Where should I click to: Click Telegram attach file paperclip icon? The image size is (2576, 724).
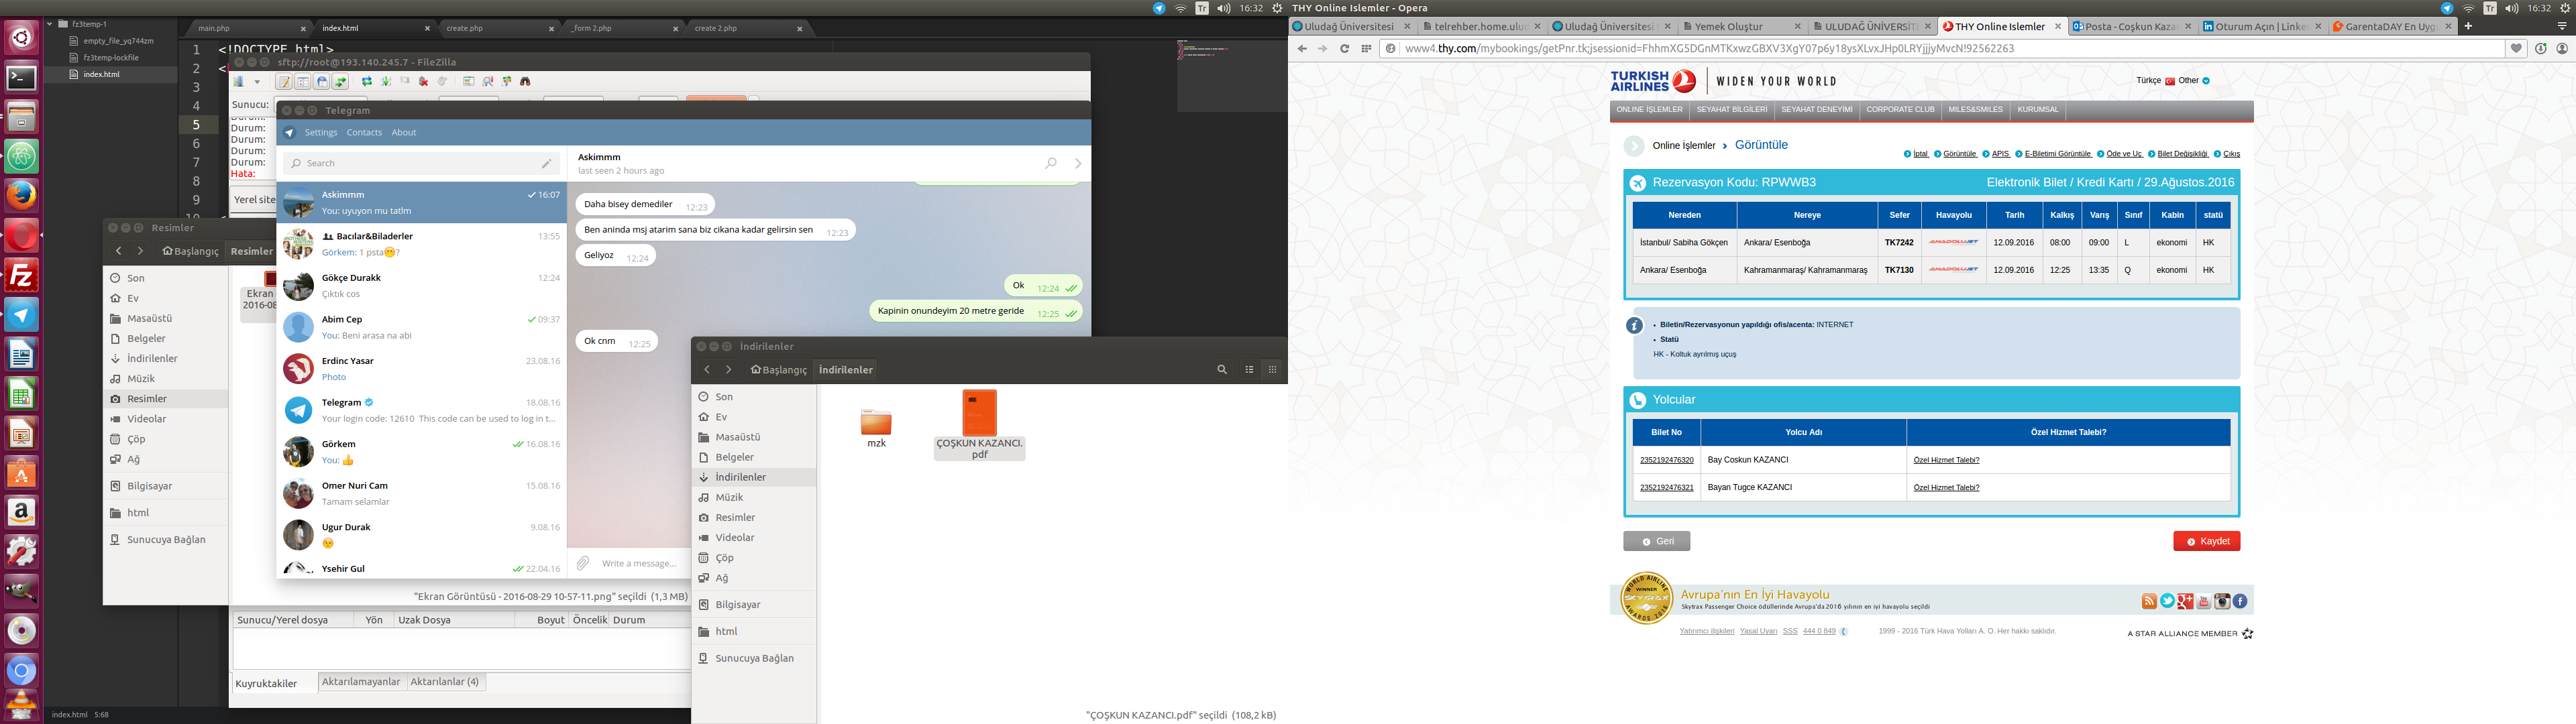(x=583, y=563)
